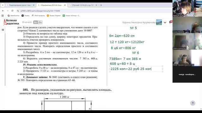The height and width of the screenshot is (113, 202).
Task: Switch to the '3 Русский' tab
Action: (83, 5)
